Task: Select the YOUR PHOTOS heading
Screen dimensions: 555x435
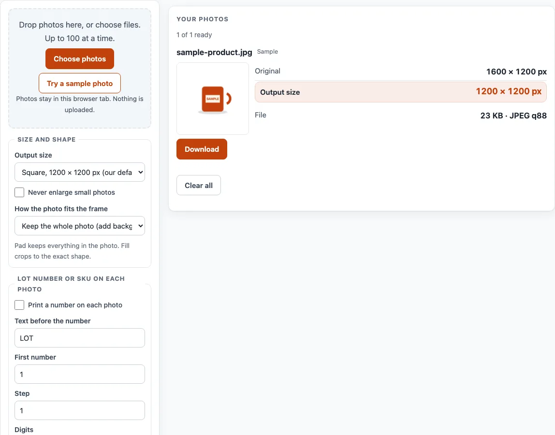Action: (203, 19)
